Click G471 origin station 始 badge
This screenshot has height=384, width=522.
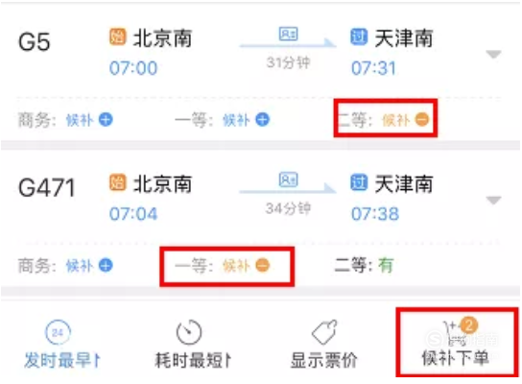click(117, 182)
